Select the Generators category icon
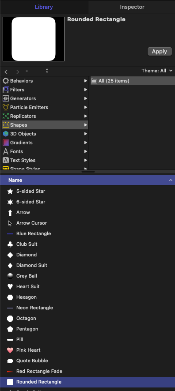 click(5, 98)
